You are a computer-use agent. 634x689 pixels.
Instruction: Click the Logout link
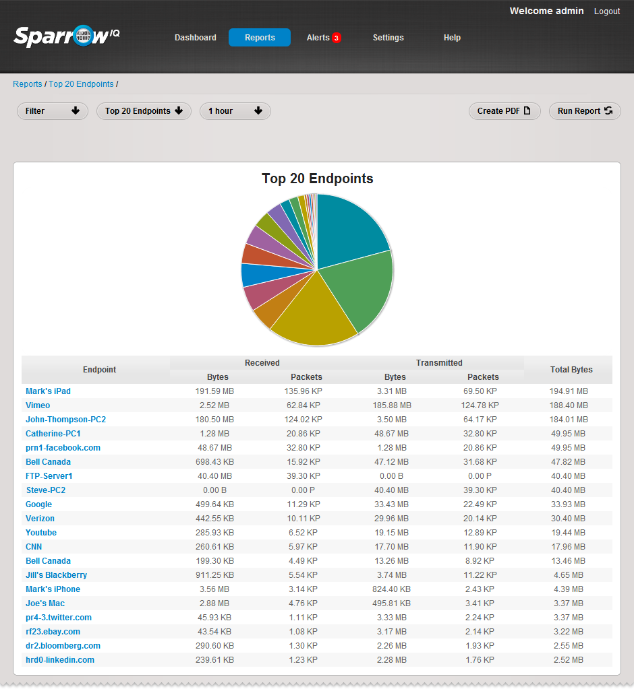pyautogui.click(x=607, y=11)
